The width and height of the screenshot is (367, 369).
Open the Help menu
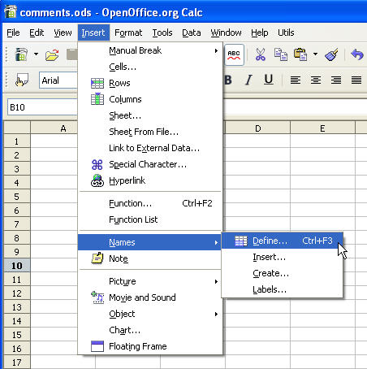pyautogui.click(x=260, y=33)
